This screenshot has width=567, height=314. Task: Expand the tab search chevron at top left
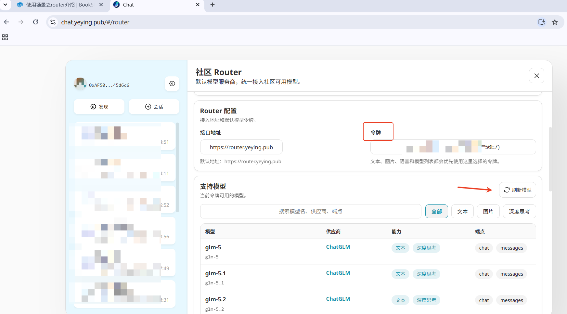point(5,5)
